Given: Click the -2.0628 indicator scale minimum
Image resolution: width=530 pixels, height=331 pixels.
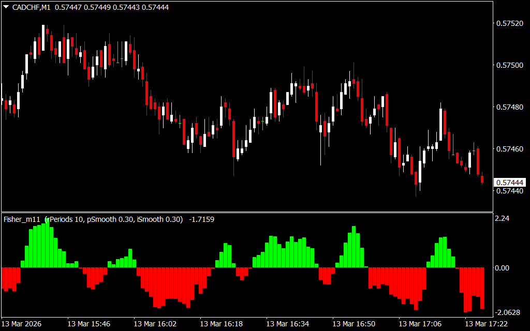Looking at the screenshot, I should tap(507, 312).
